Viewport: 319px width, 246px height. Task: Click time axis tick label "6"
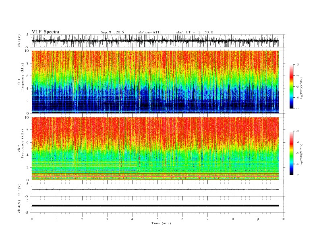coord(183,219)
